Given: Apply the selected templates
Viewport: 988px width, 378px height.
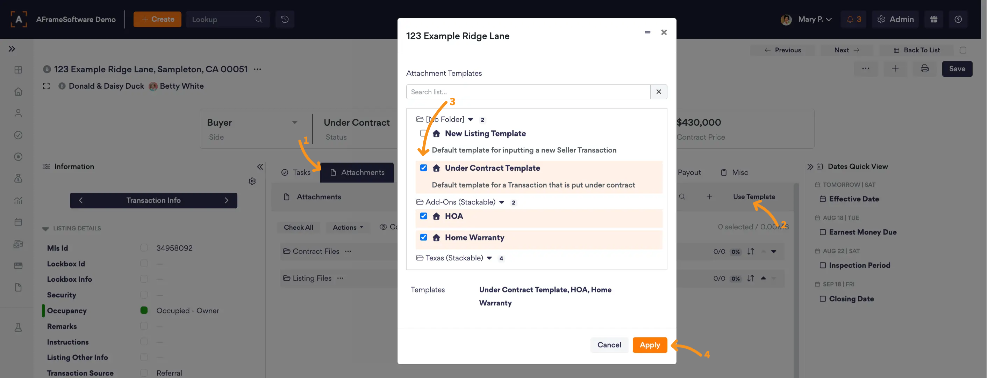Looking at the screenshot, I should 650,345.
